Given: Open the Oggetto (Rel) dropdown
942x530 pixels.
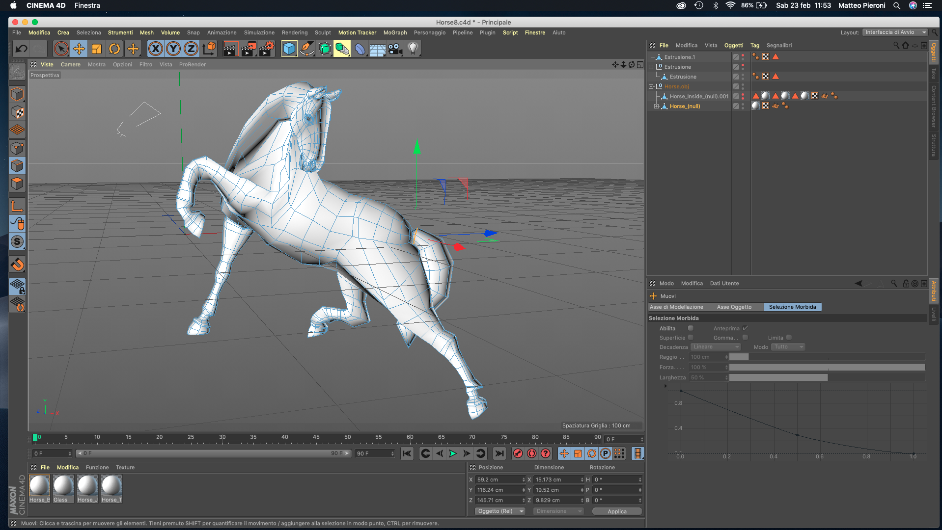Looking at the screenshot, I should 500,511.
